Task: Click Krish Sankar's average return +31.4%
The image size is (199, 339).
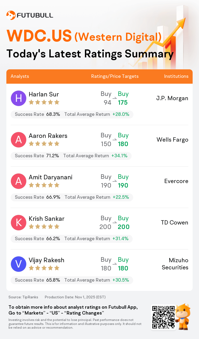Action: click(120, 239)
